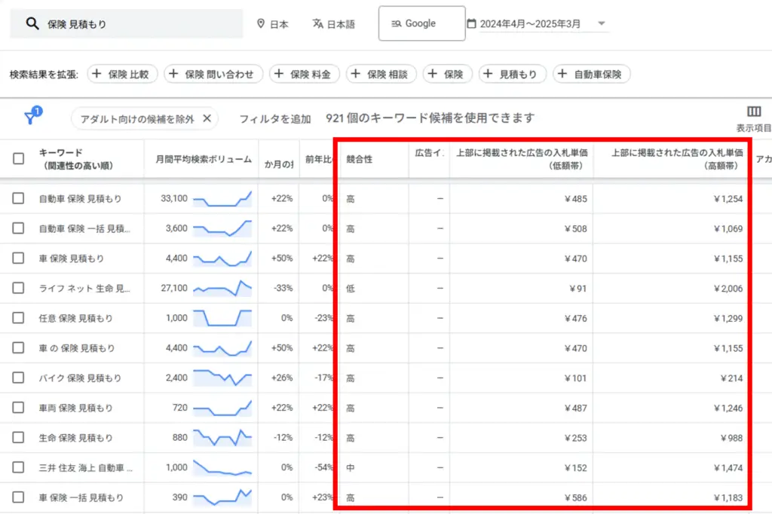Add the 見積もり suggestion chip
Image resolution: width=772 pixels, height=514 pixels.
pyautogui.click(x=512, y=75)
